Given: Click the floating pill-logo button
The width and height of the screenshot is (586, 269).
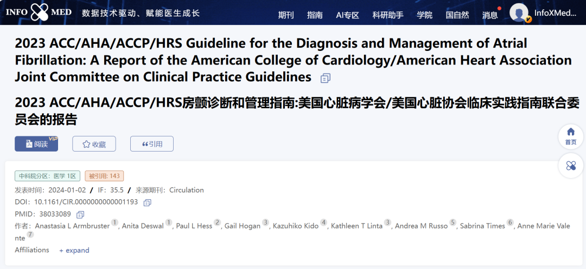Looking at the screenshot, I should coord(570,166).
